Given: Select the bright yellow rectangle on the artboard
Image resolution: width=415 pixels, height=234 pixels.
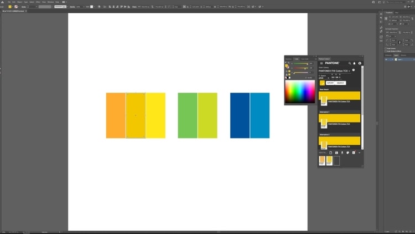Looking at the screenshot, I should pos(155,115).
